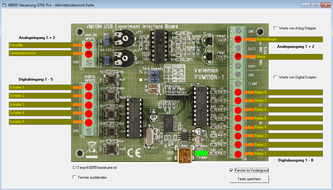Check the SK6 card address checkbox
The height and width of the screenshot is (190, 333).
coord(141,80)
